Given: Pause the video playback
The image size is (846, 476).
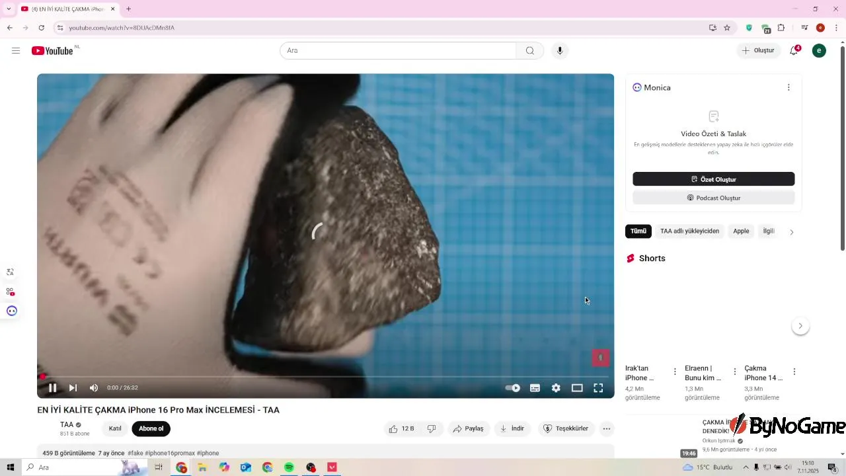Looking at the screenshot, I should click(x=53, y=388).
